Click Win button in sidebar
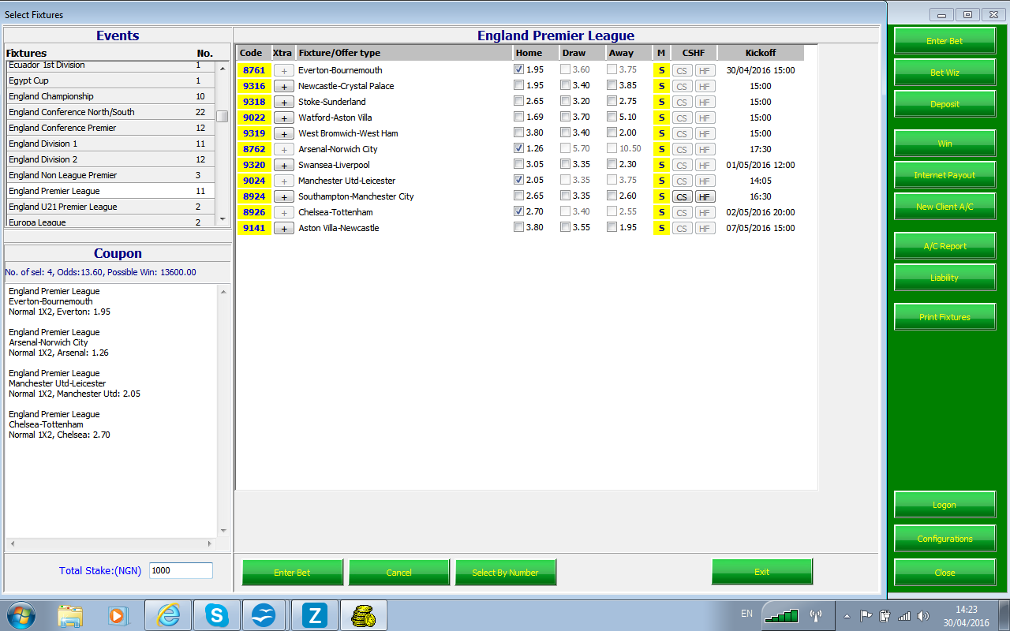This screenshot has width=1010, height=631. click(x=945, y=144)
